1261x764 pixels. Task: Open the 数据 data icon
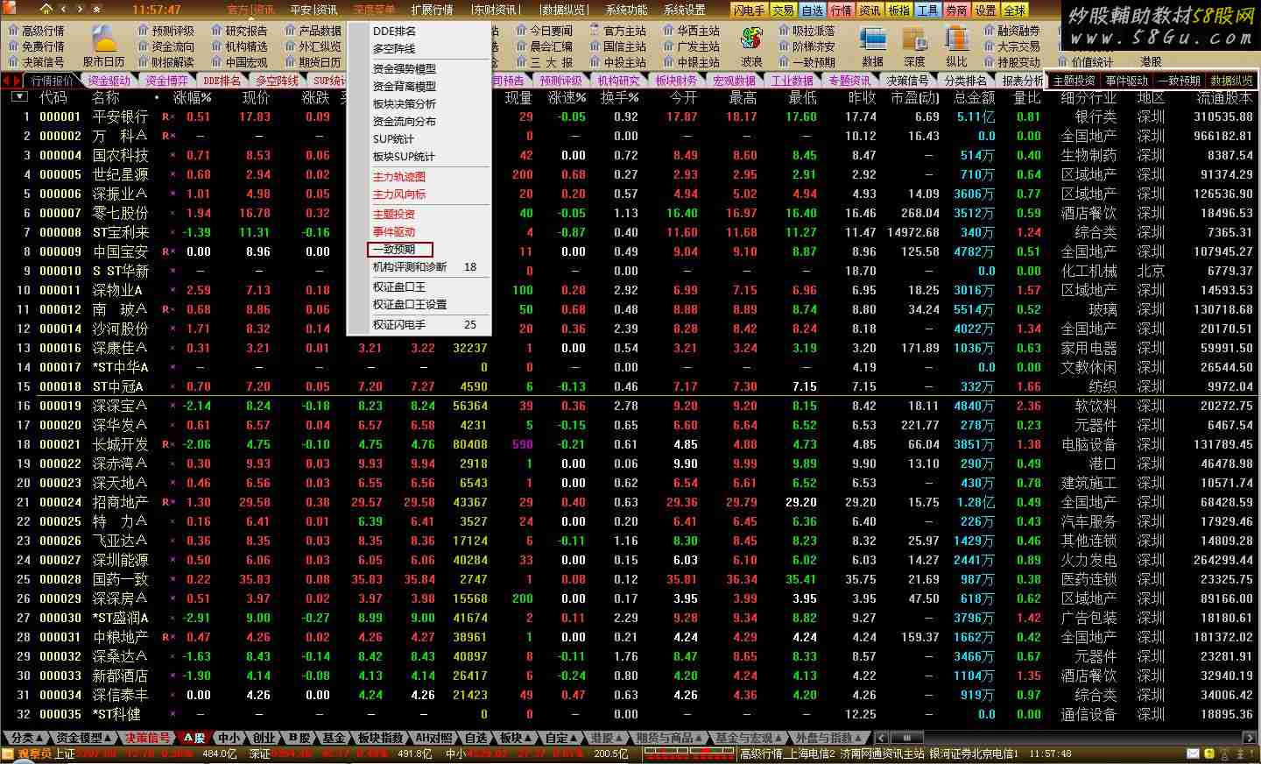pyautogui.click(x=872, y=40)
